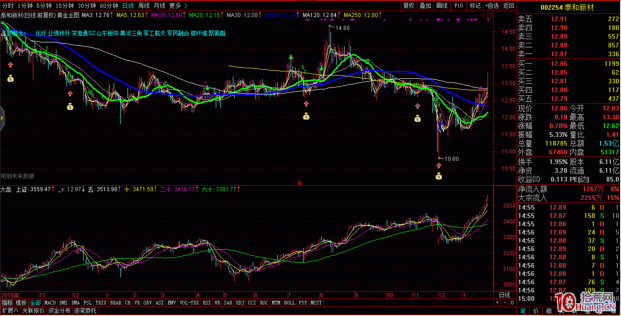Click the 画线 drawing tool button
This screenshot has width=621, height=316.
point(442,6)
